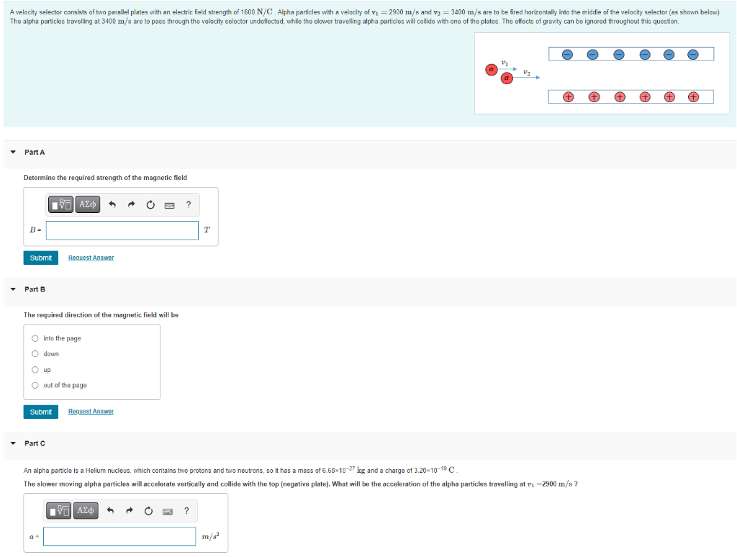The image size is (737, 557).
Task: Collapse the Part C section
Action: [13, 443]
